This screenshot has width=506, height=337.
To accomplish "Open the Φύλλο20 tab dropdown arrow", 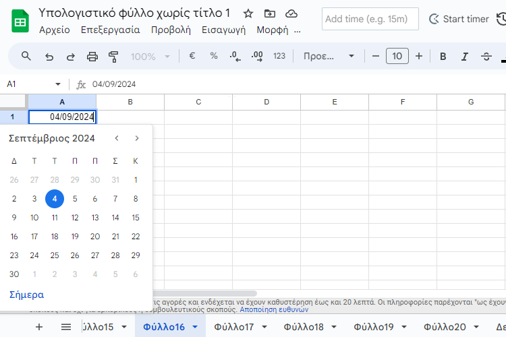I will (476, 327).
